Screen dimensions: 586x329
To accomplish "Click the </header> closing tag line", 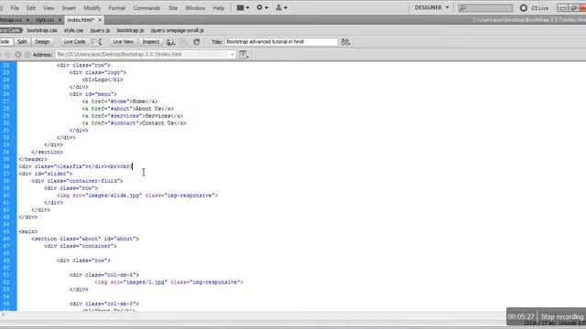I will pos(33,159).
